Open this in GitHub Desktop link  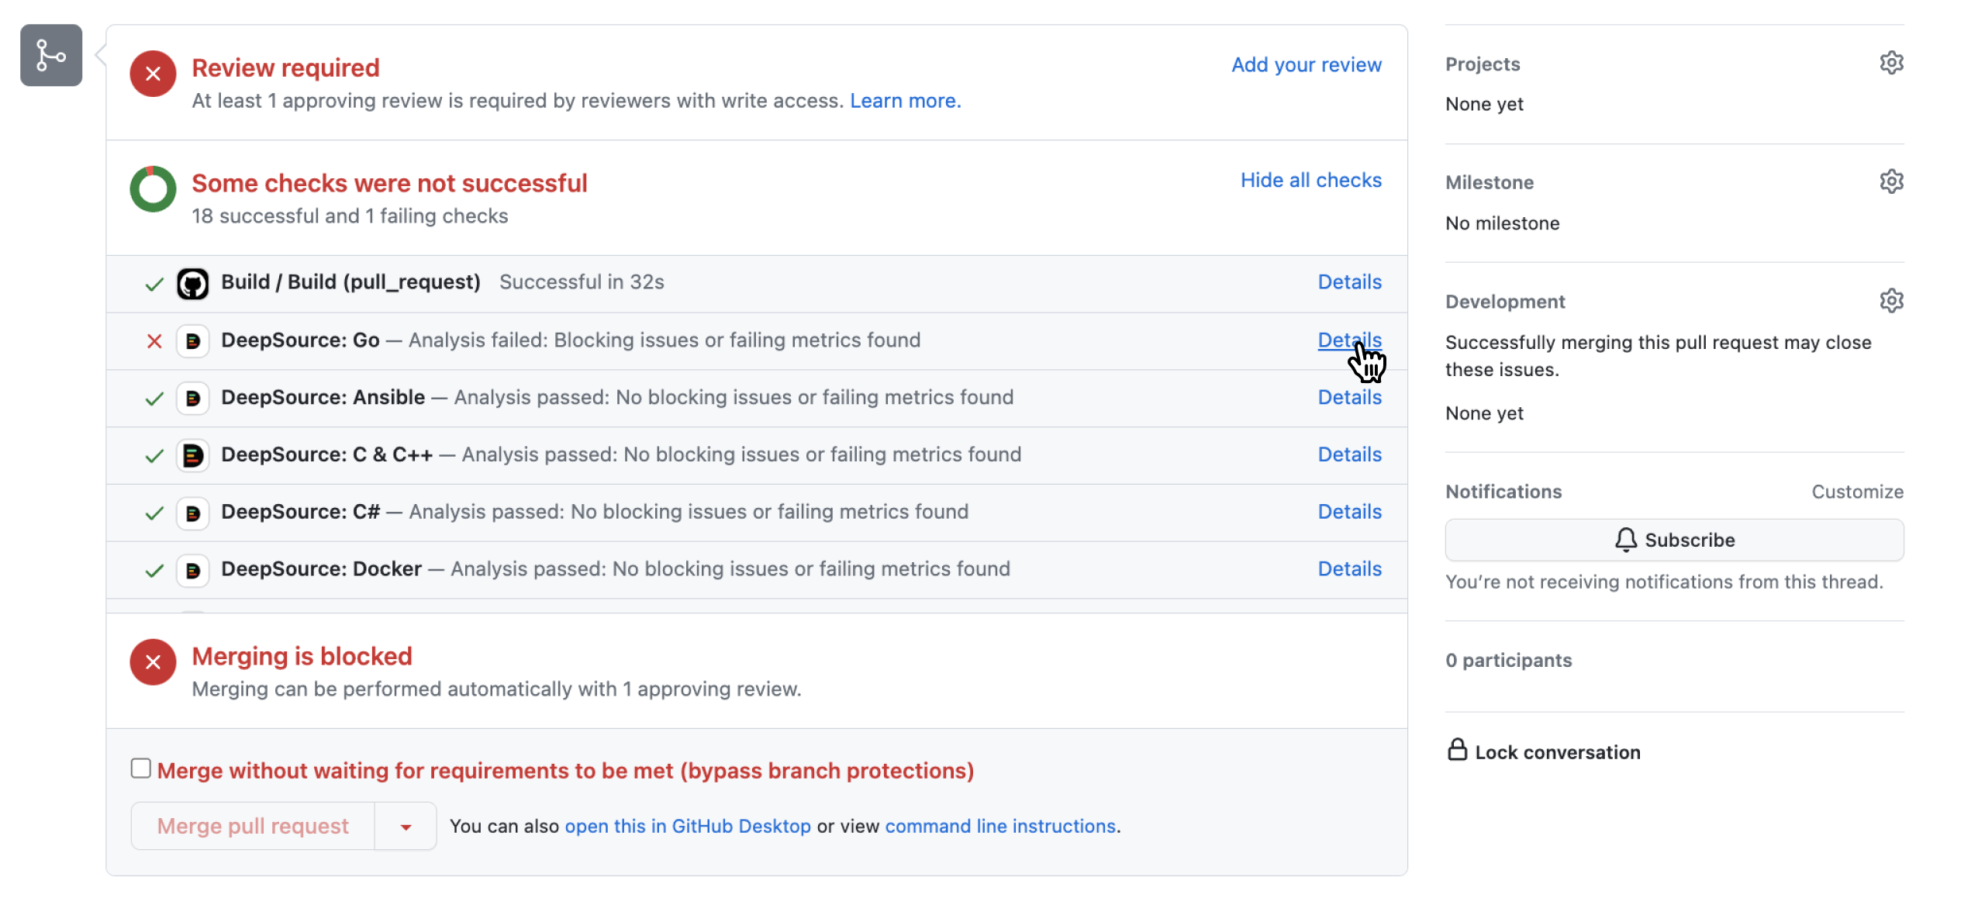(x=687, y=827)
